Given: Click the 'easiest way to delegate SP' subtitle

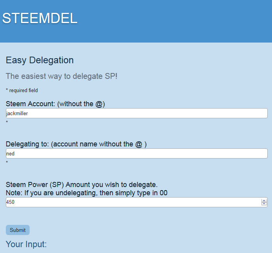Looking at the screenshot, I should (62, 76).
